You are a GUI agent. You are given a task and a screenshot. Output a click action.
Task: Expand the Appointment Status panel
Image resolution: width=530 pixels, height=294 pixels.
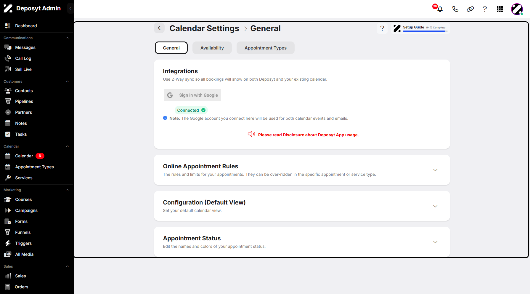[x=435, y=242]
